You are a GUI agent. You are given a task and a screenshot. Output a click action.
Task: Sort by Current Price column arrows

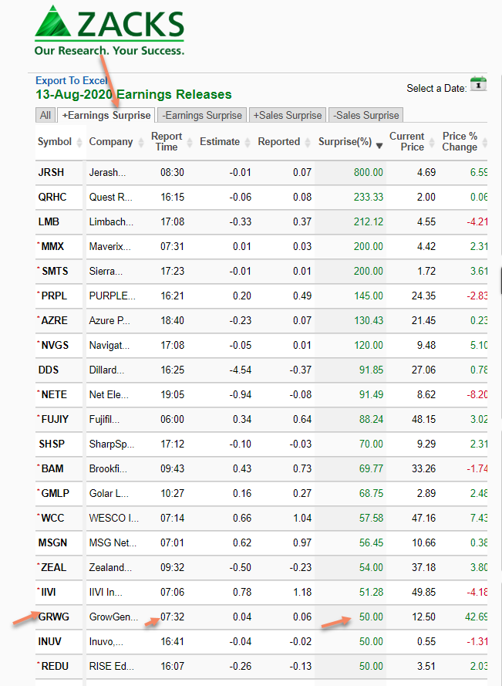[432, 142]
